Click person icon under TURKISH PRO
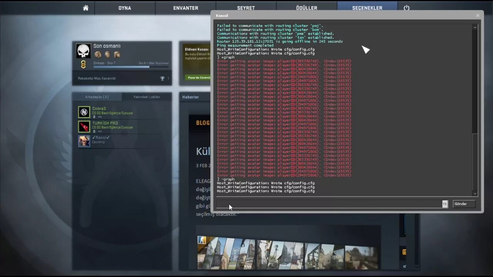Image resolution: width=493 pixels, height=277 pixels. pyautogui.click(x=94, y=131)
